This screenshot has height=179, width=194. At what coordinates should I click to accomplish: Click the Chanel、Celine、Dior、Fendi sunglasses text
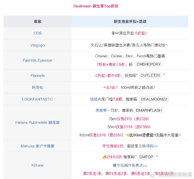pos(130,56)
